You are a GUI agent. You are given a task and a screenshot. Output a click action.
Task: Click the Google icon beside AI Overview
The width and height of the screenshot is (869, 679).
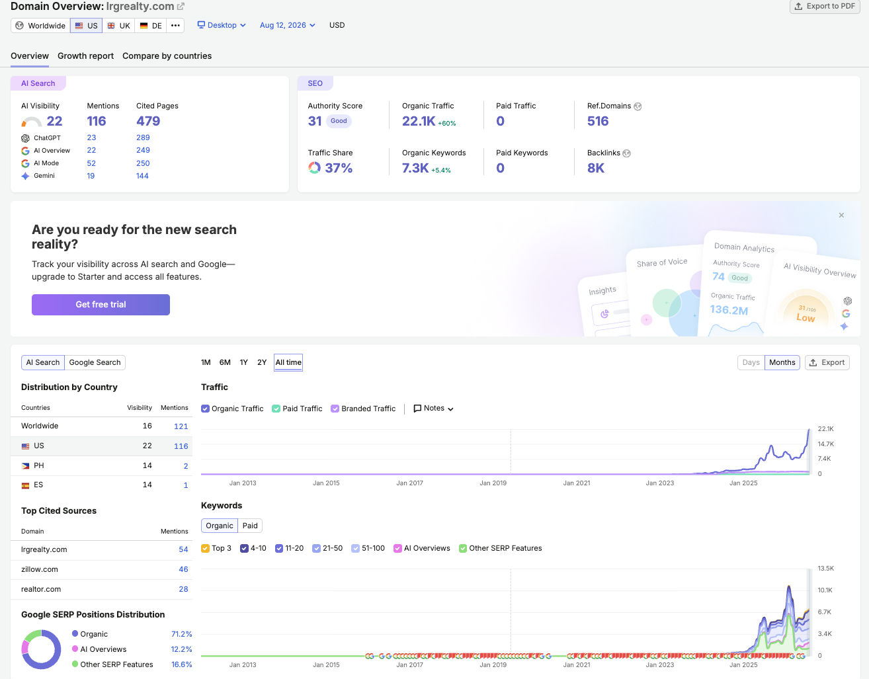click(x=25, y=151)
